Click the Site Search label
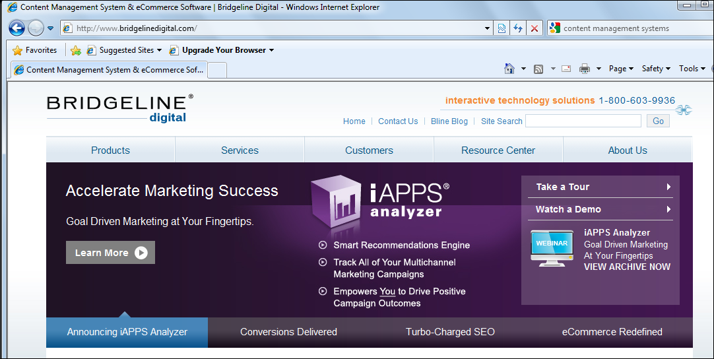The image size is (714, 359). (502, 121)
